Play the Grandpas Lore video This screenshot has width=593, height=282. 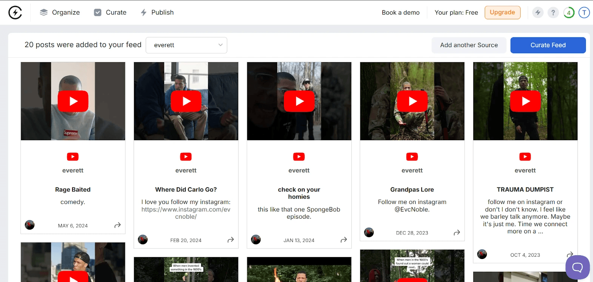click(x=412, y=101)
